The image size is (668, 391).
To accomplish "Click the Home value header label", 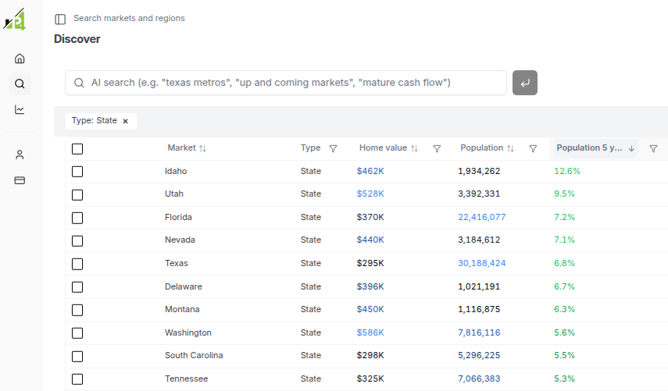I will click(x=383, y=148).
